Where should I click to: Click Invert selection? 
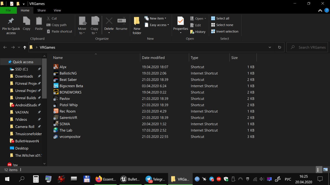[225, 31]
